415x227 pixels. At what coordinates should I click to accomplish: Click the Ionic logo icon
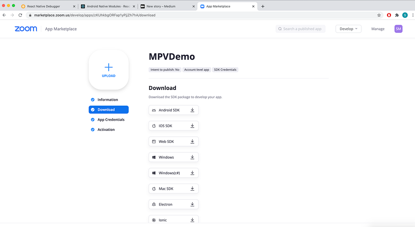click(154, 220)
